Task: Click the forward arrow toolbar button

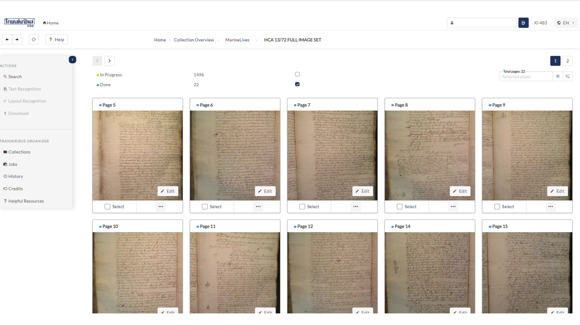Action: pyautogui.click(x=17, y=39)
